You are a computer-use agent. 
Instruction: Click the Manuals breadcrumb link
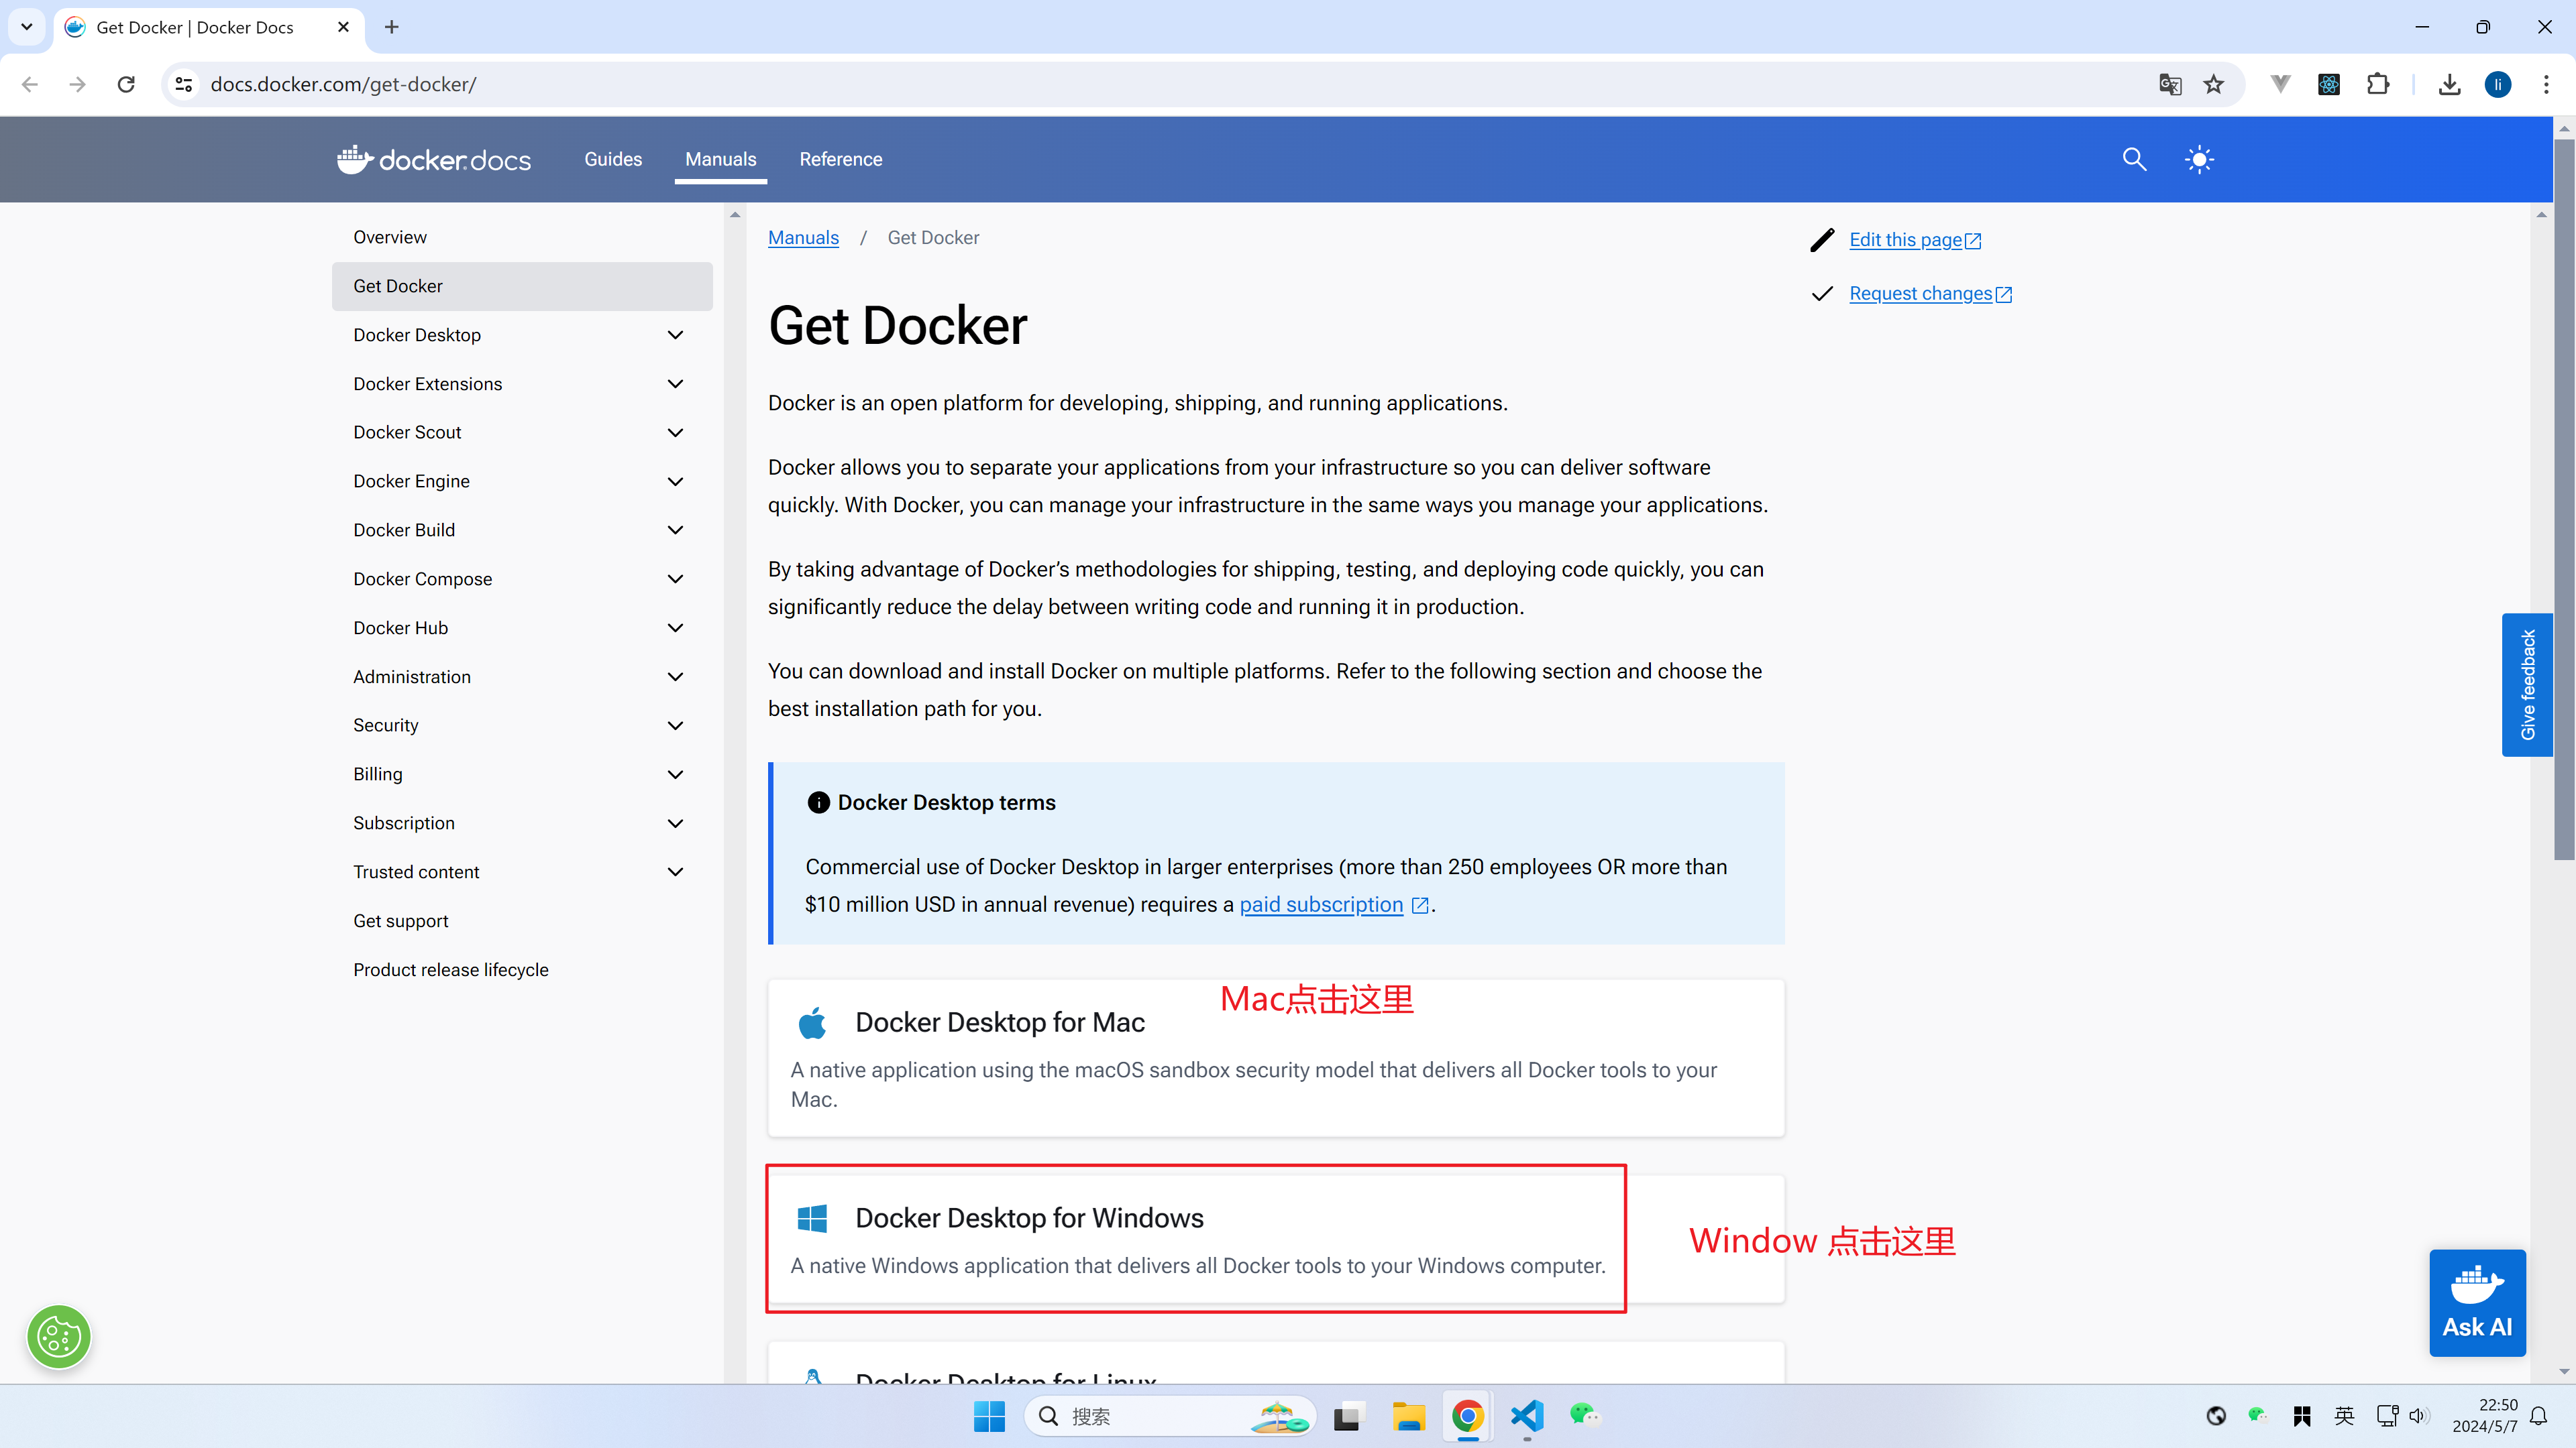tap(803, 238)
